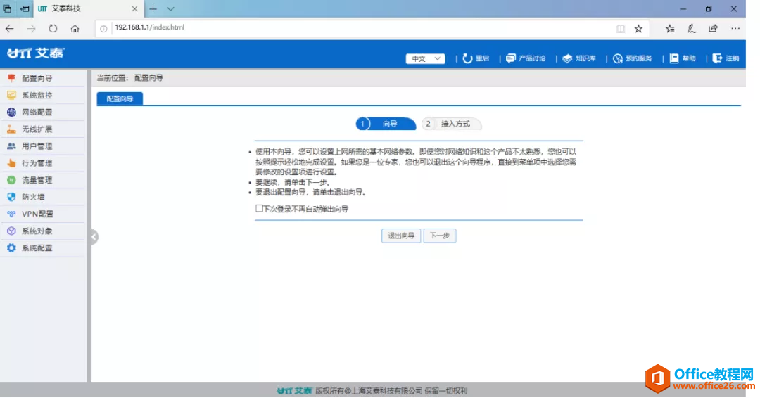Select step 1 向导

(386, 124)
